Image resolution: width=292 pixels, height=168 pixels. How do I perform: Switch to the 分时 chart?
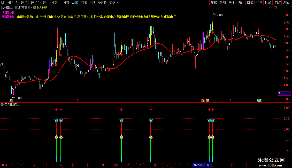[x=10, y=2]
